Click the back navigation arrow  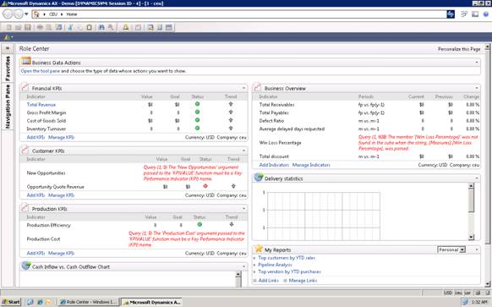point(8,14)
